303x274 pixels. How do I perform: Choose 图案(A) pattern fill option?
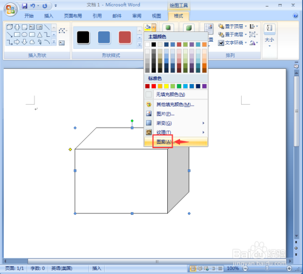(176, 142)
